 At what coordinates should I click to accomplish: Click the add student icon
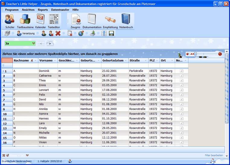pyautogui.click(x=44, y=34)
